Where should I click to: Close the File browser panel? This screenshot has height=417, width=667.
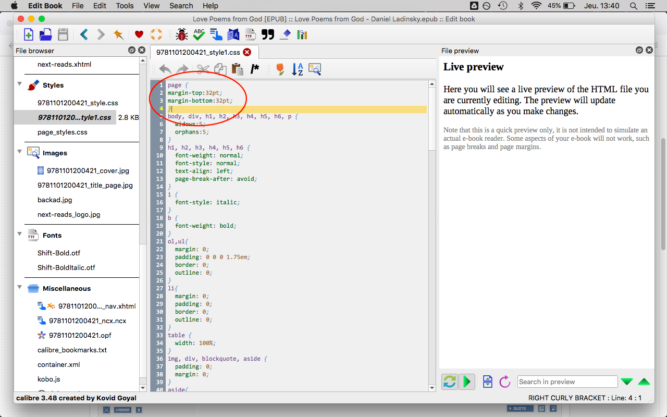[141, 51]
